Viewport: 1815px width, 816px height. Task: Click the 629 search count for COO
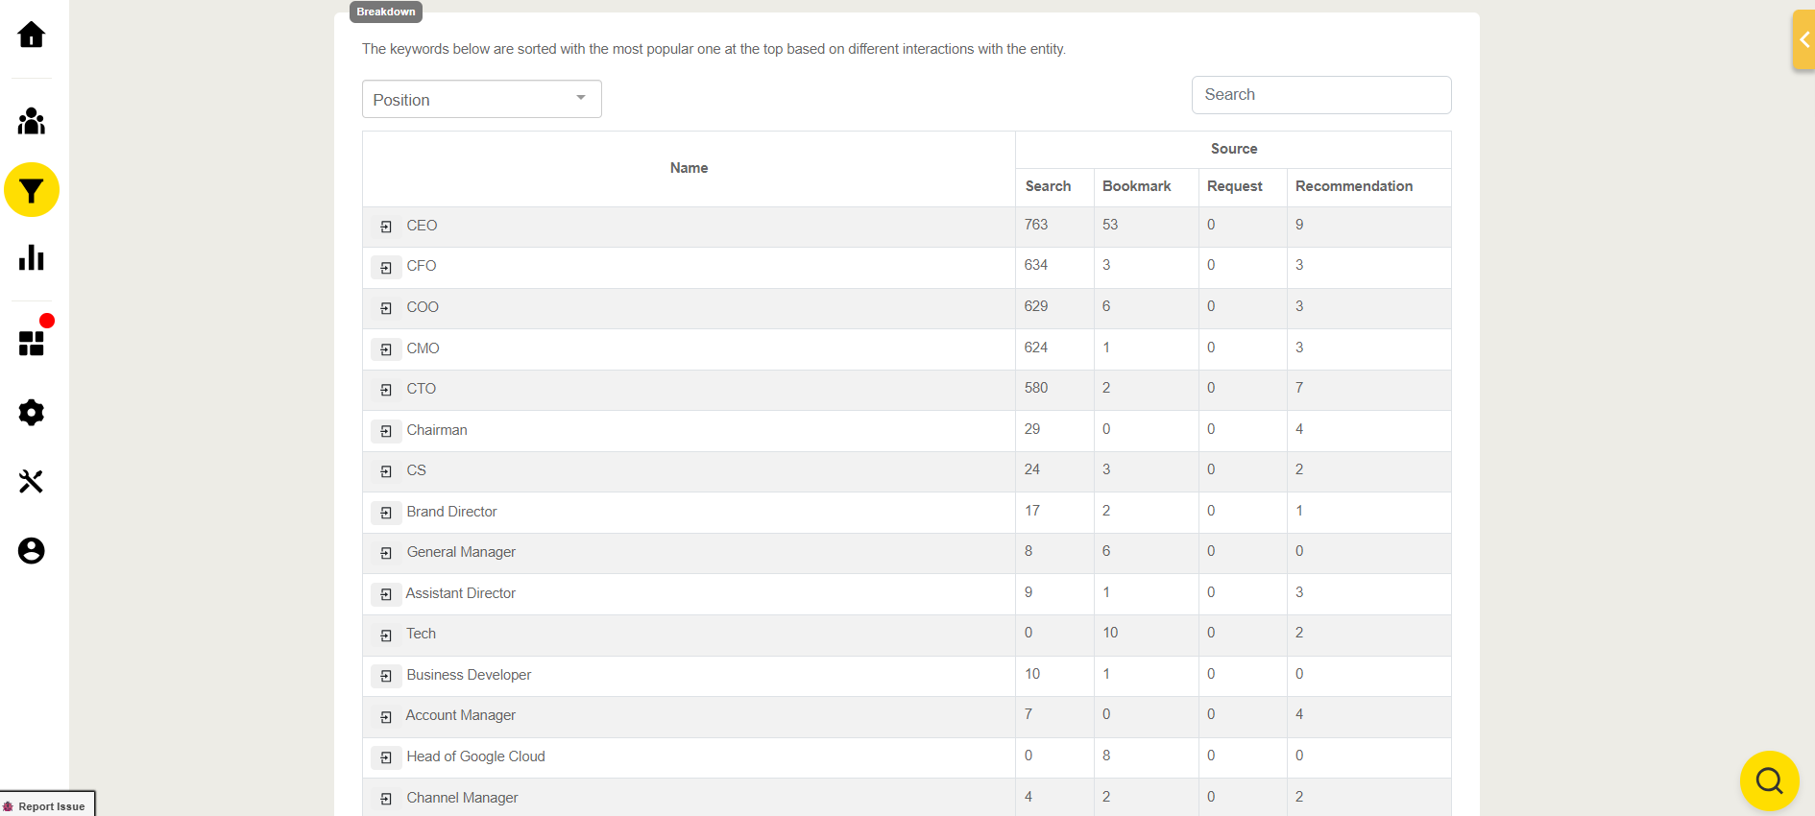tap(1036, 306)
